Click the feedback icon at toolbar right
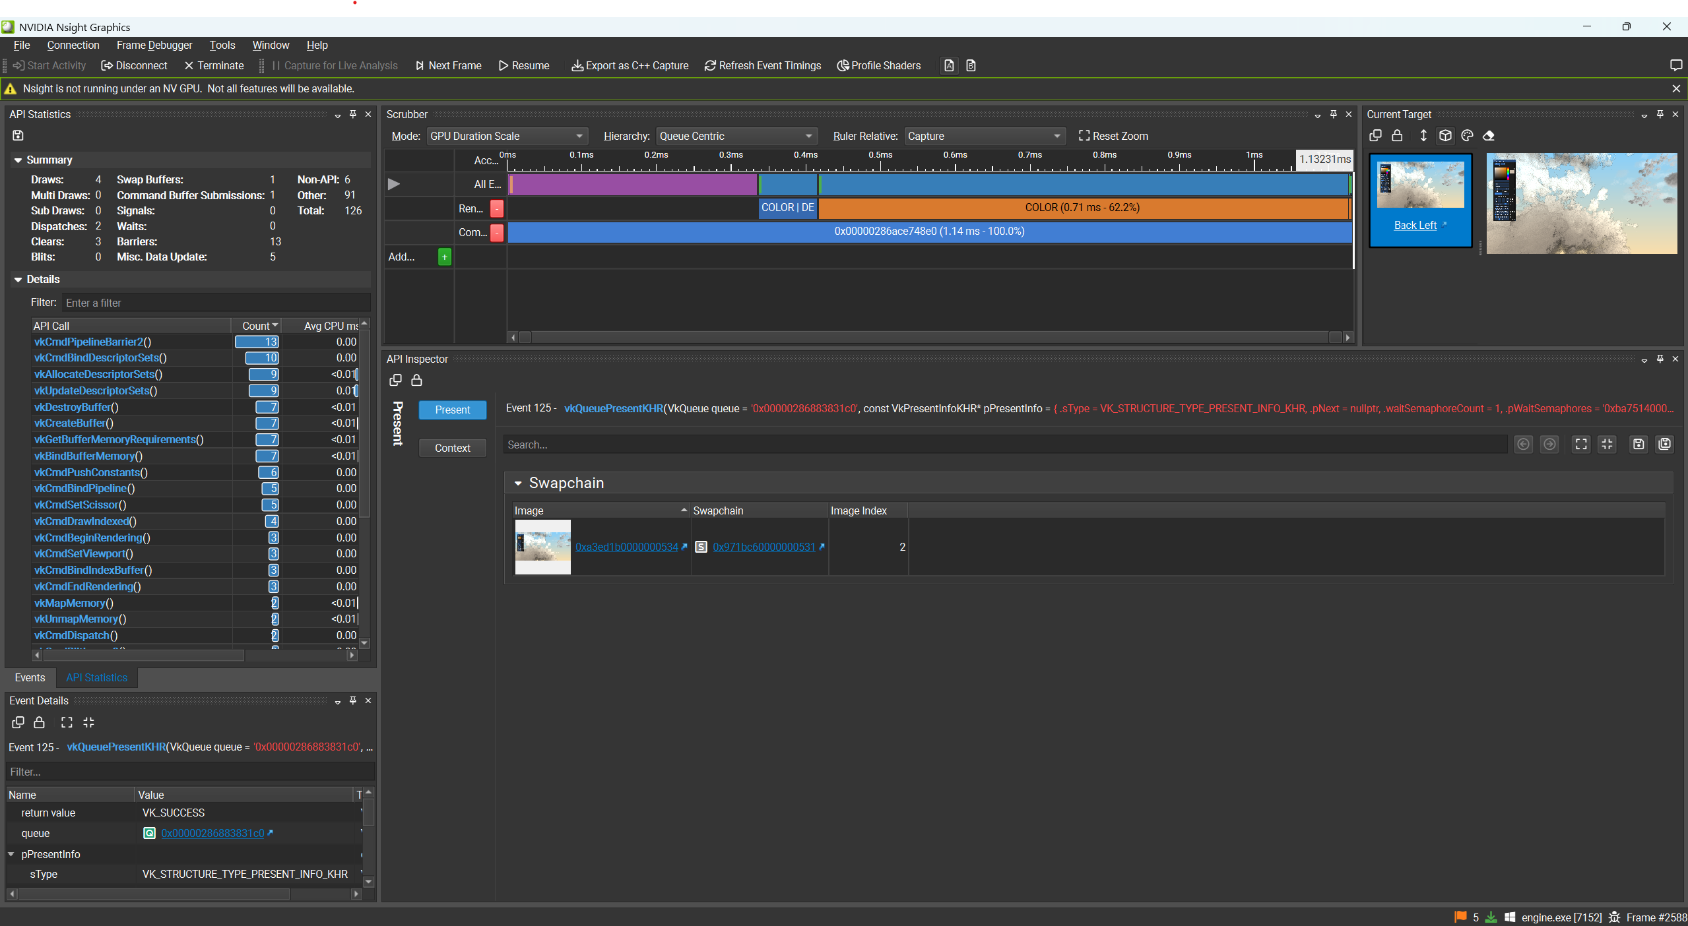This screenshot has width=1688, height=926. 1675,65
